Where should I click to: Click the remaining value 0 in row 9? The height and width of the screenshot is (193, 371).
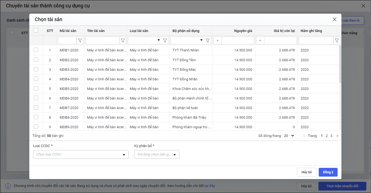tap(294, 127)
